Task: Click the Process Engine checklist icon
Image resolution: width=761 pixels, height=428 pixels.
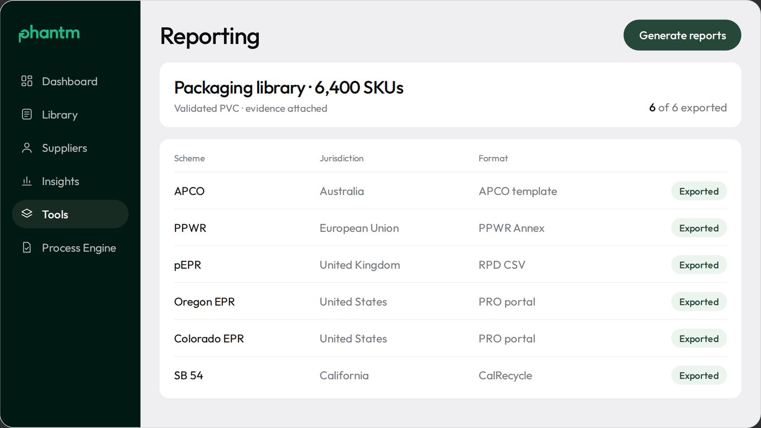Action: pos(27,248)
